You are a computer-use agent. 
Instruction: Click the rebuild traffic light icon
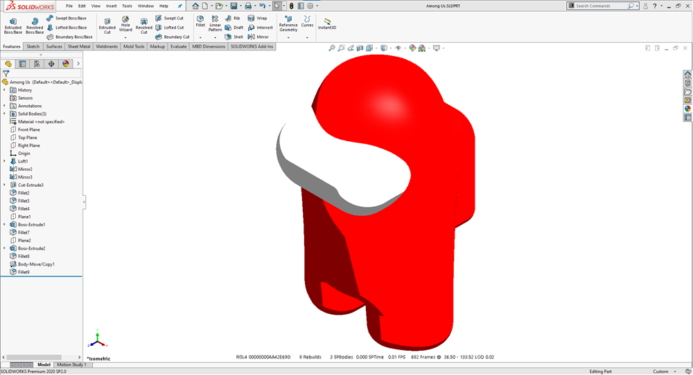[291, 6]
